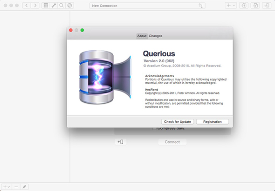The width and height of the screenshot is (275, 191).
Task: Click the rightmost database transfer icon
Action: coord(267,6)
